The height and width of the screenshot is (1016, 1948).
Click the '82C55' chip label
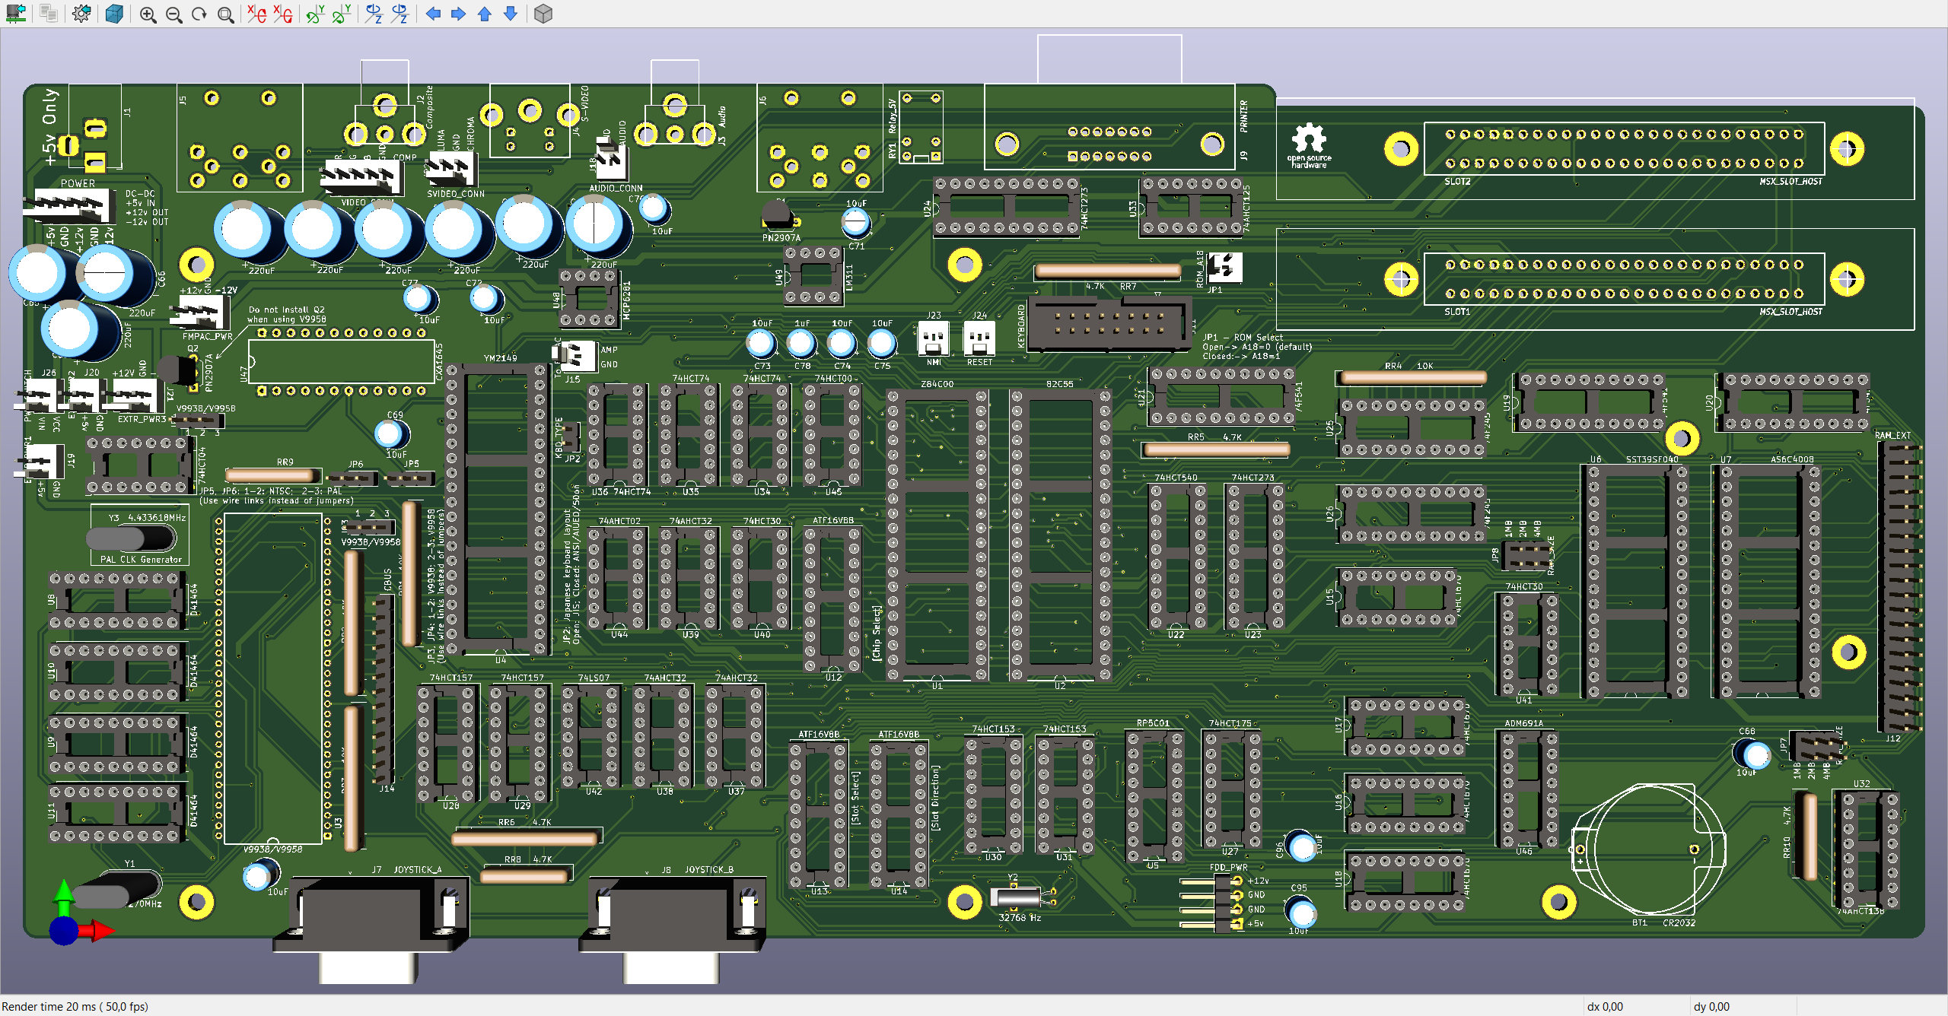coord(1059,384)
